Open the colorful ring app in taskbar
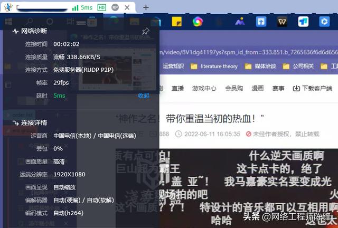The image size is (338, 228). click(x=198, y=22)
